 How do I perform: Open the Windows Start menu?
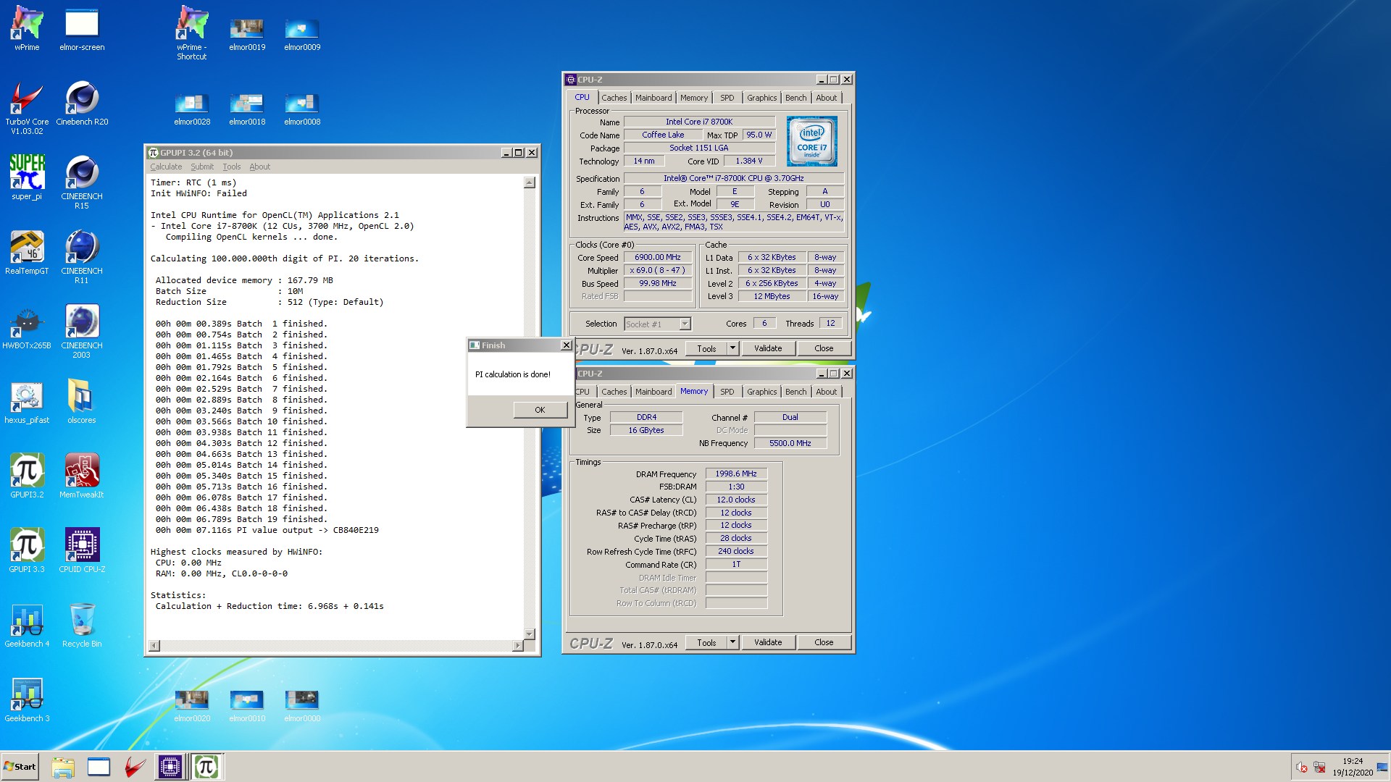20,767
